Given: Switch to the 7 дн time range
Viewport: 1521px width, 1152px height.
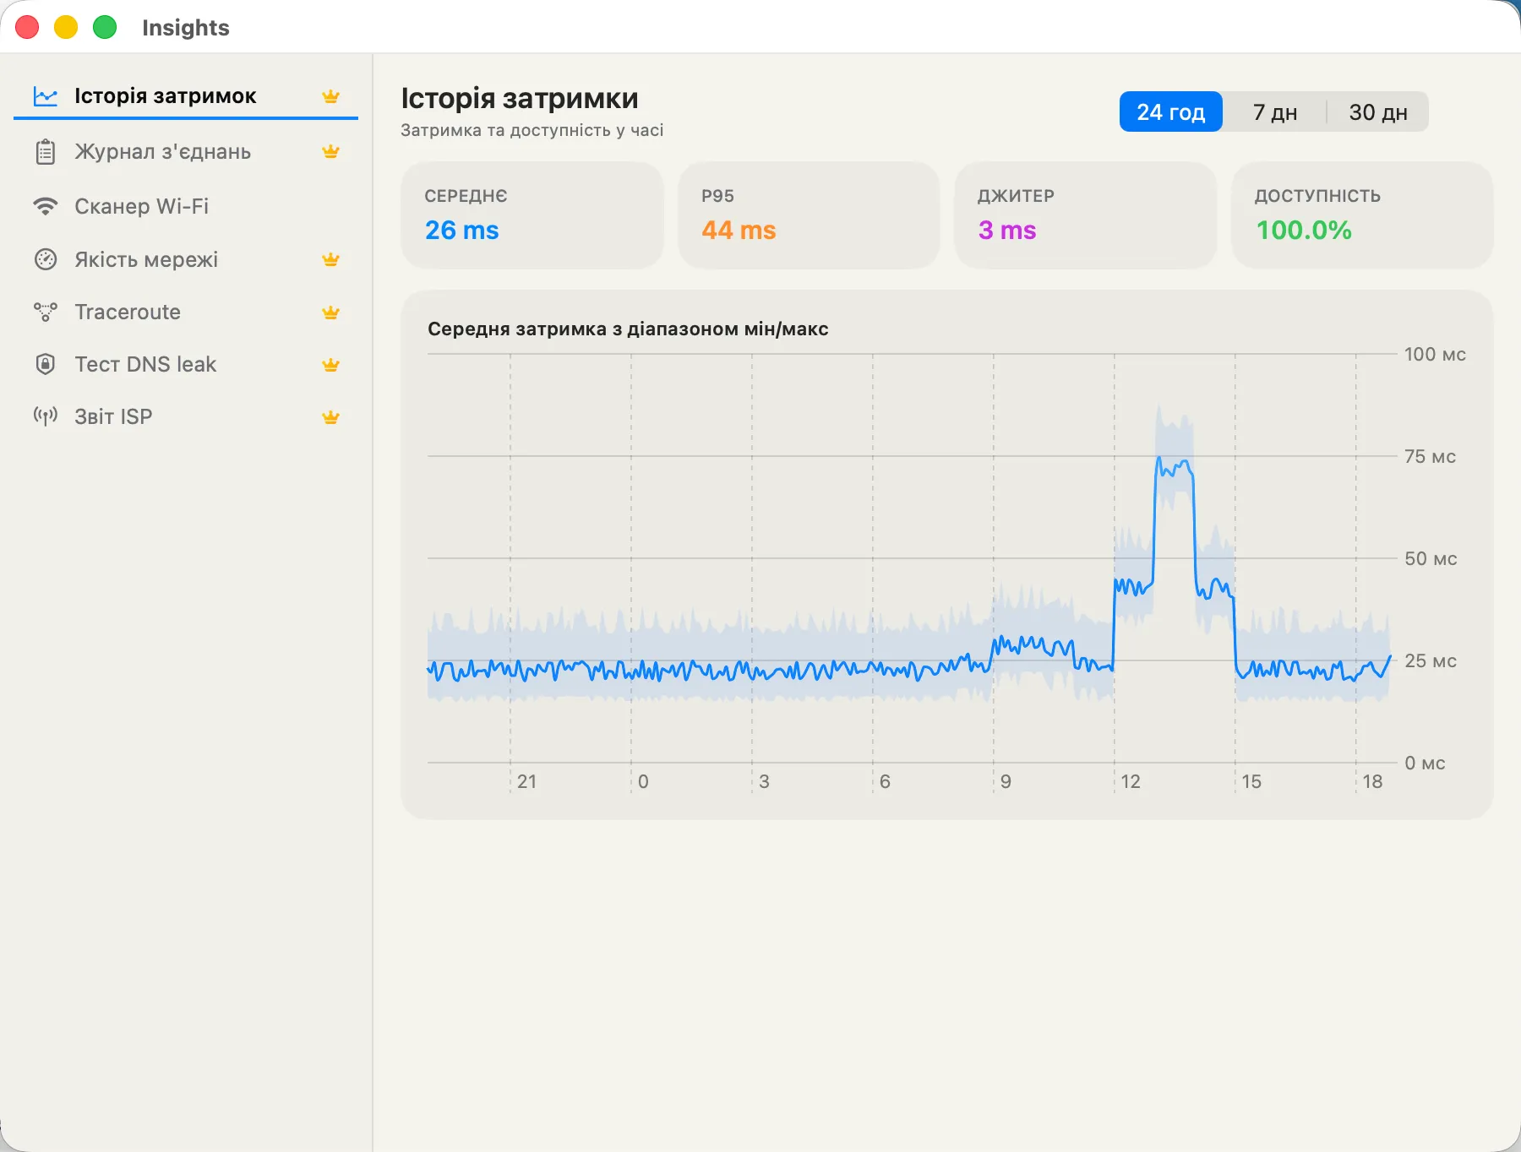Looking at the screenshot, I should coord(1275,112).
